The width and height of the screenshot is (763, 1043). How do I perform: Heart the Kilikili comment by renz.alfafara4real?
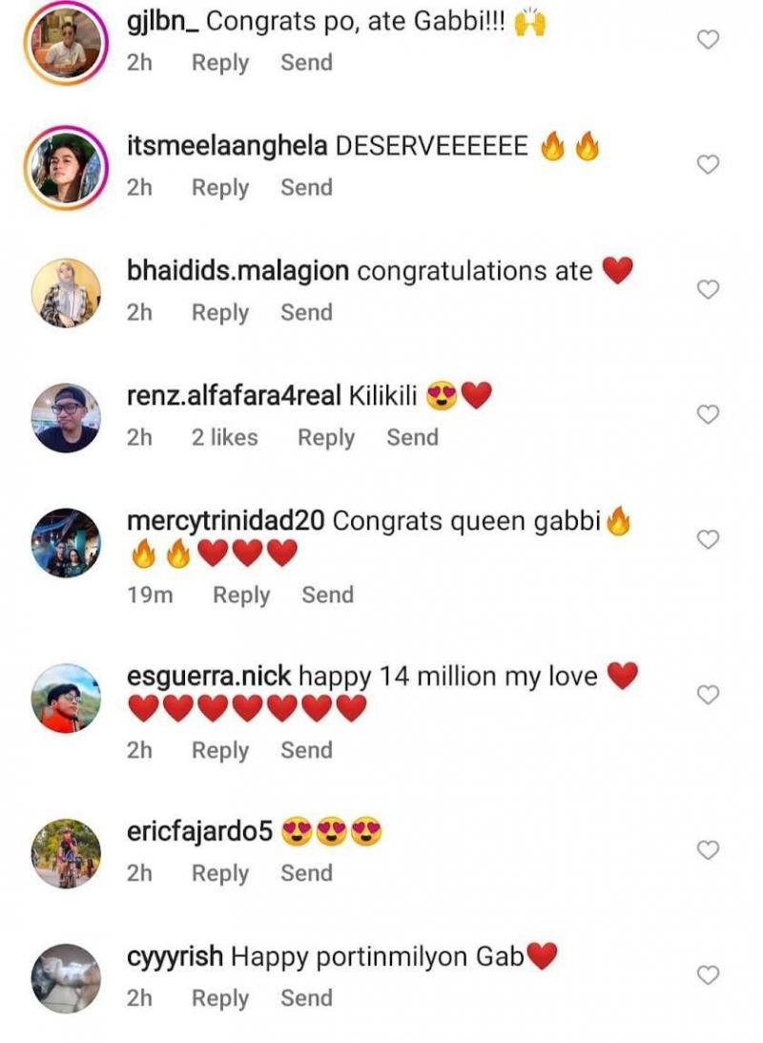[708, 415]
